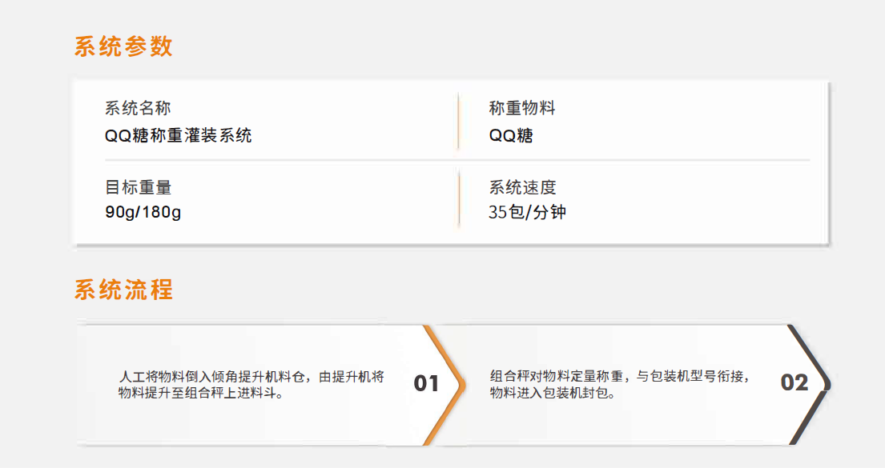This screenshot has width=885, height=468.
Task: Click the orange vertical divider in top row
Action: click(x=458, y=122)
